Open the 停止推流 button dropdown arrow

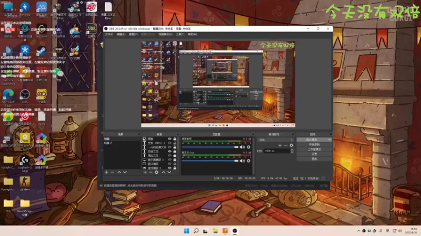tap(329, 140)
